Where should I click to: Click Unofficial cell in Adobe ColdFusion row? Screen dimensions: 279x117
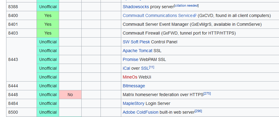point(48,112)
